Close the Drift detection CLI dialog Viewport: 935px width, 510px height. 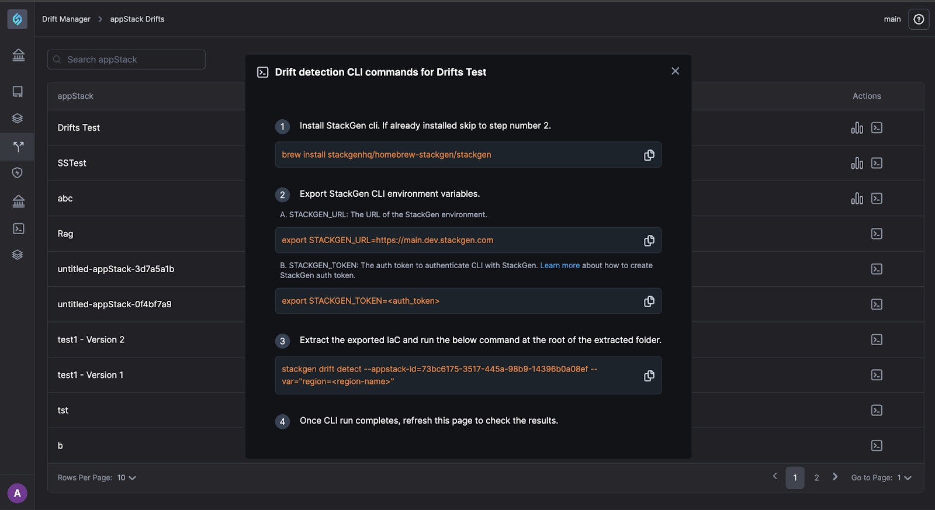click(675, 71)
